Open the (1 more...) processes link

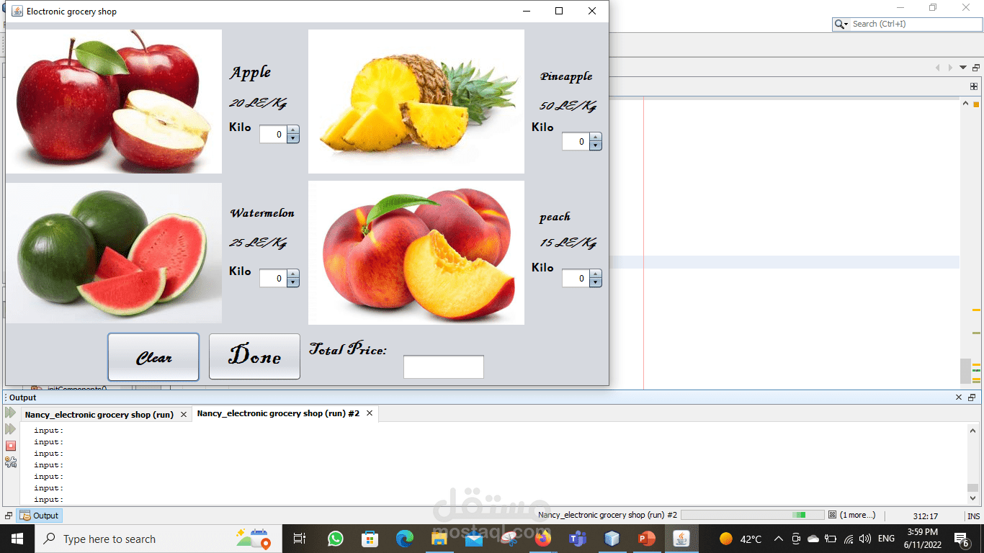[858, 515]
